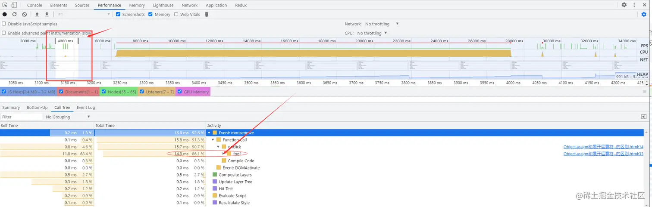Open the Redux tab

click(x=241, y=5)
